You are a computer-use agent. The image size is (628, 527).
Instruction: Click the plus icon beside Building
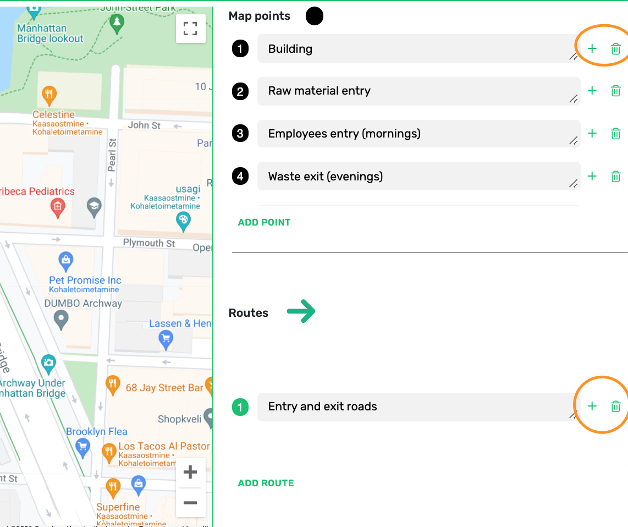coord(592,49)
